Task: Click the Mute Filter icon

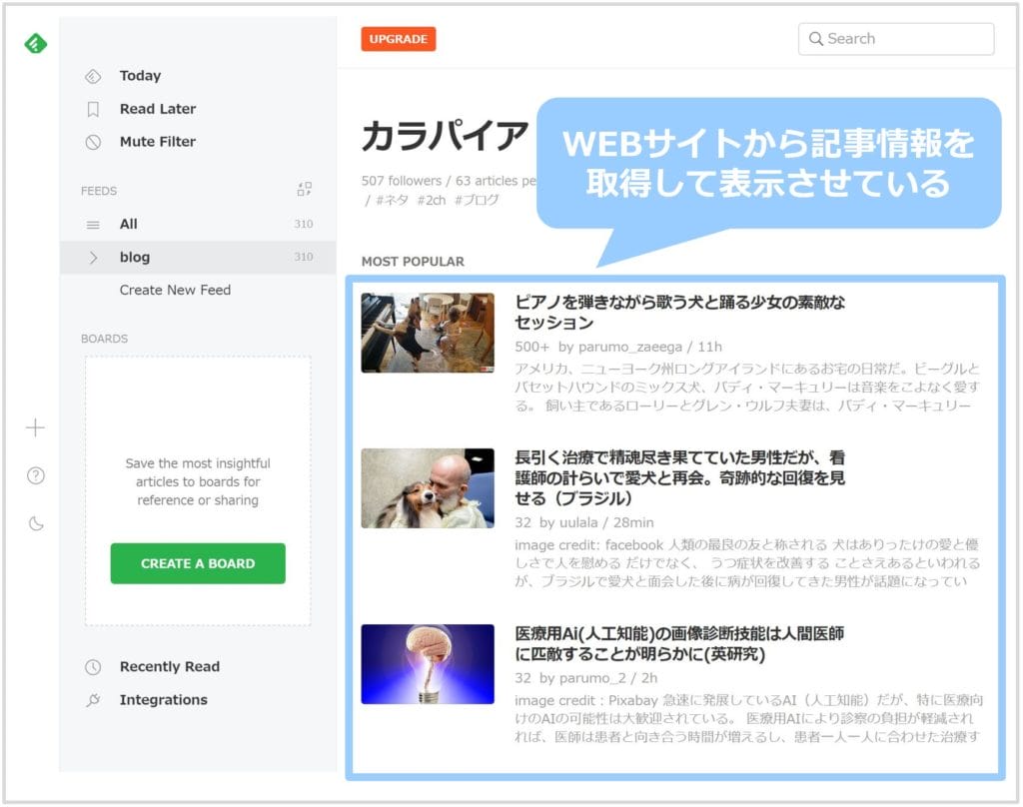Action: tap(93, 142)
